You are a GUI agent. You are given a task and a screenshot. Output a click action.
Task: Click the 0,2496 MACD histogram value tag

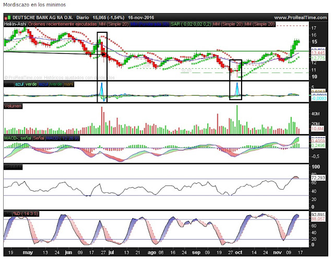point(318,145)
